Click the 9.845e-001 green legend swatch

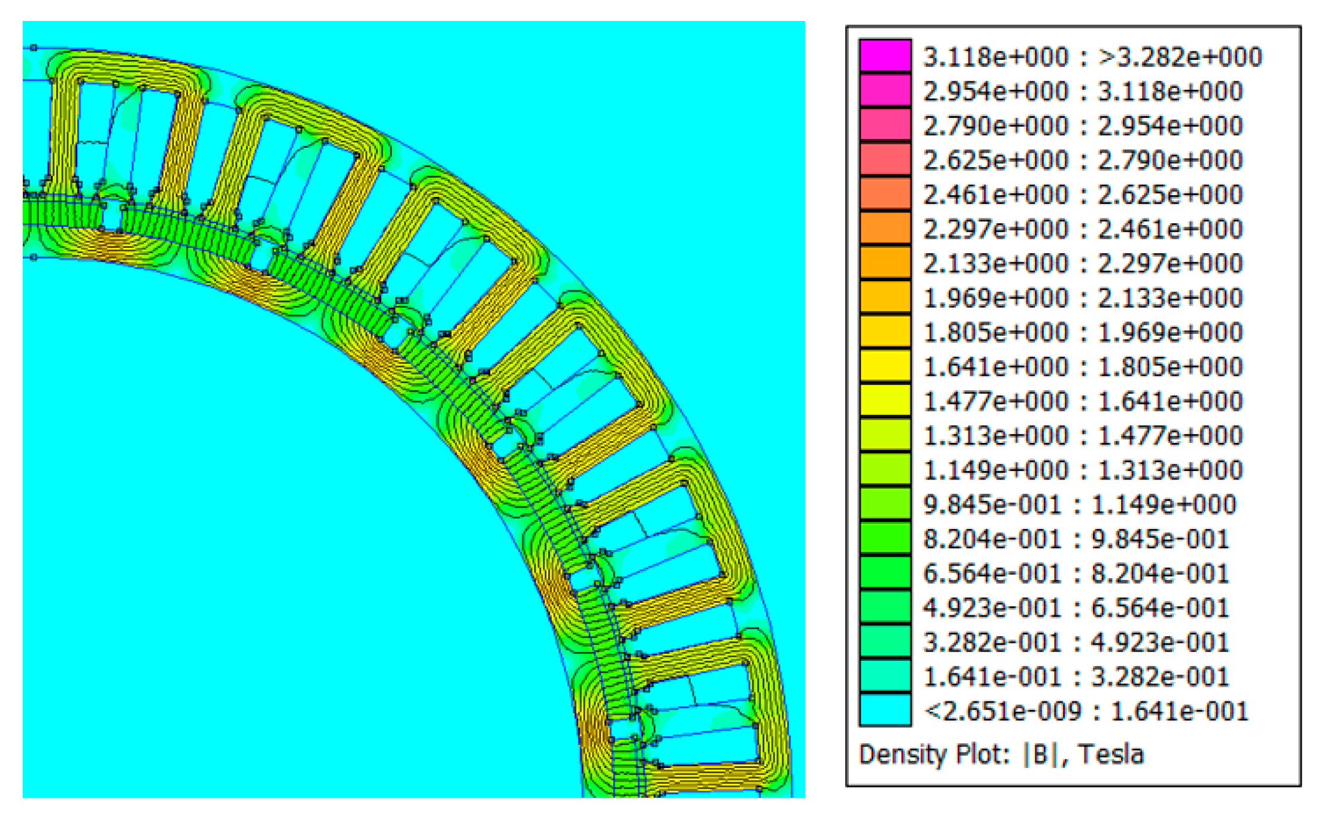click(x=885, y=503)
